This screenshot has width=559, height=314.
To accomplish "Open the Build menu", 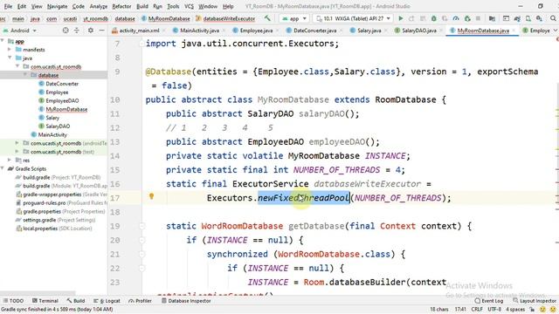I will pyautogui.click(x=142, y=6).
